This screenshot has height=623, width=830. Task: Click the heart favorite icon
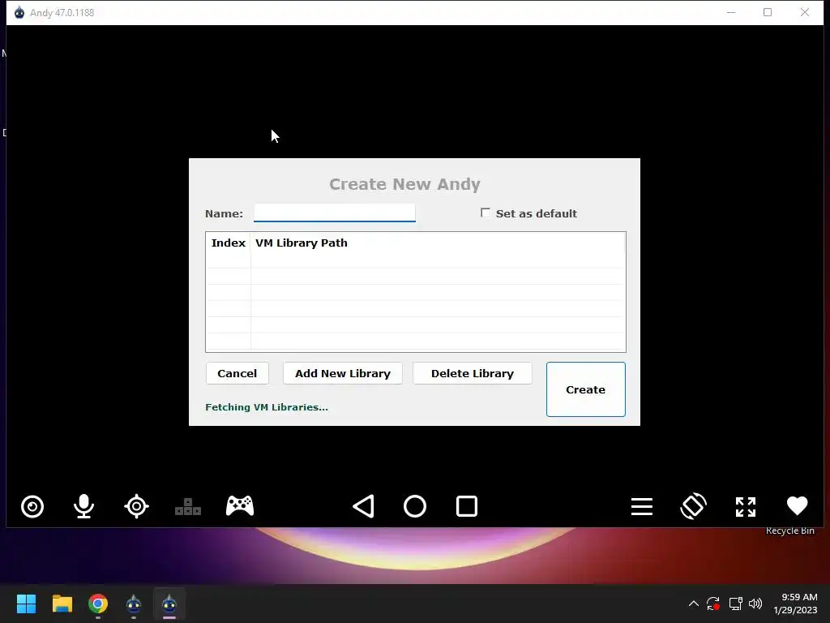pos(798,505)
